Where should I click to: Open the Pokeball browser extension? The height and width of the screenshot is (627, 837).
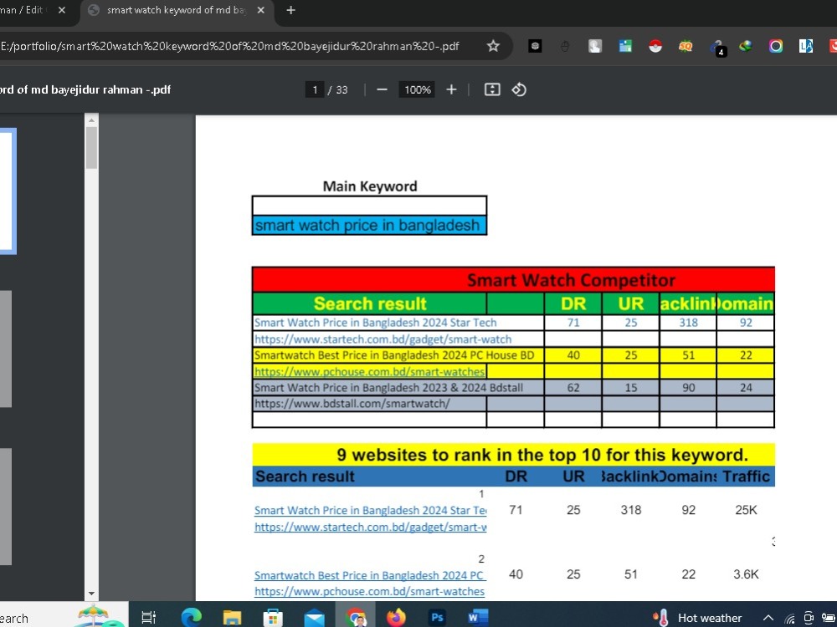click(655, 46)
